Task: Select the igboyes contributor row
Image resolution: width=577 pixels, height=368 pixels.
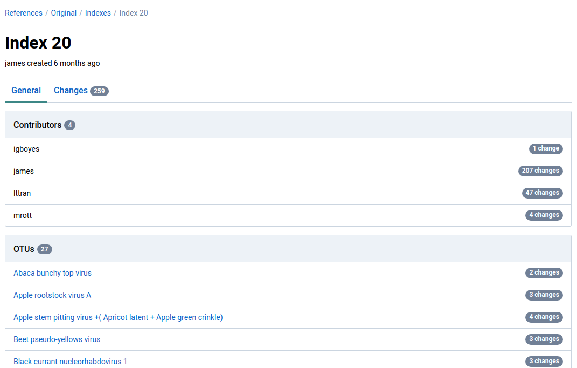Action: [x=26, y=149]
